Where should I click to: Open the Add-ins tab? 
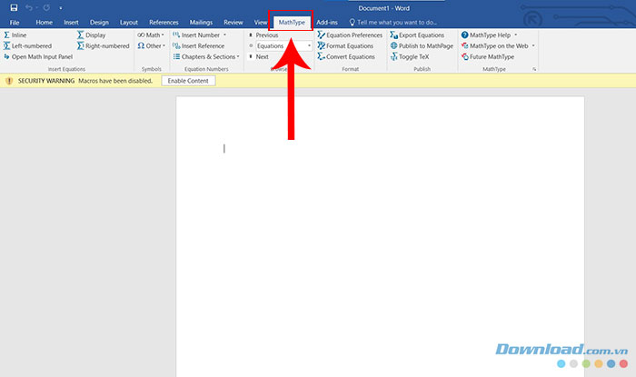click(327, 21)
